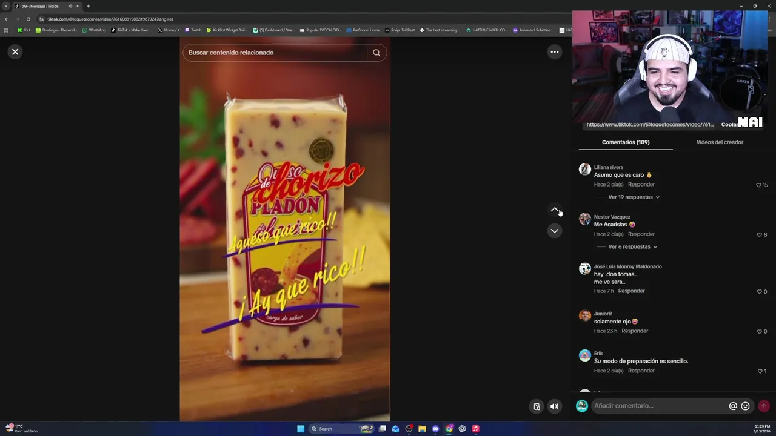Image resolution: width=776 pixels, height=436 pixels.
Task: Mute the TikTok tab via speaker icon
Action: pyautogui.click(x=70, y=6)
